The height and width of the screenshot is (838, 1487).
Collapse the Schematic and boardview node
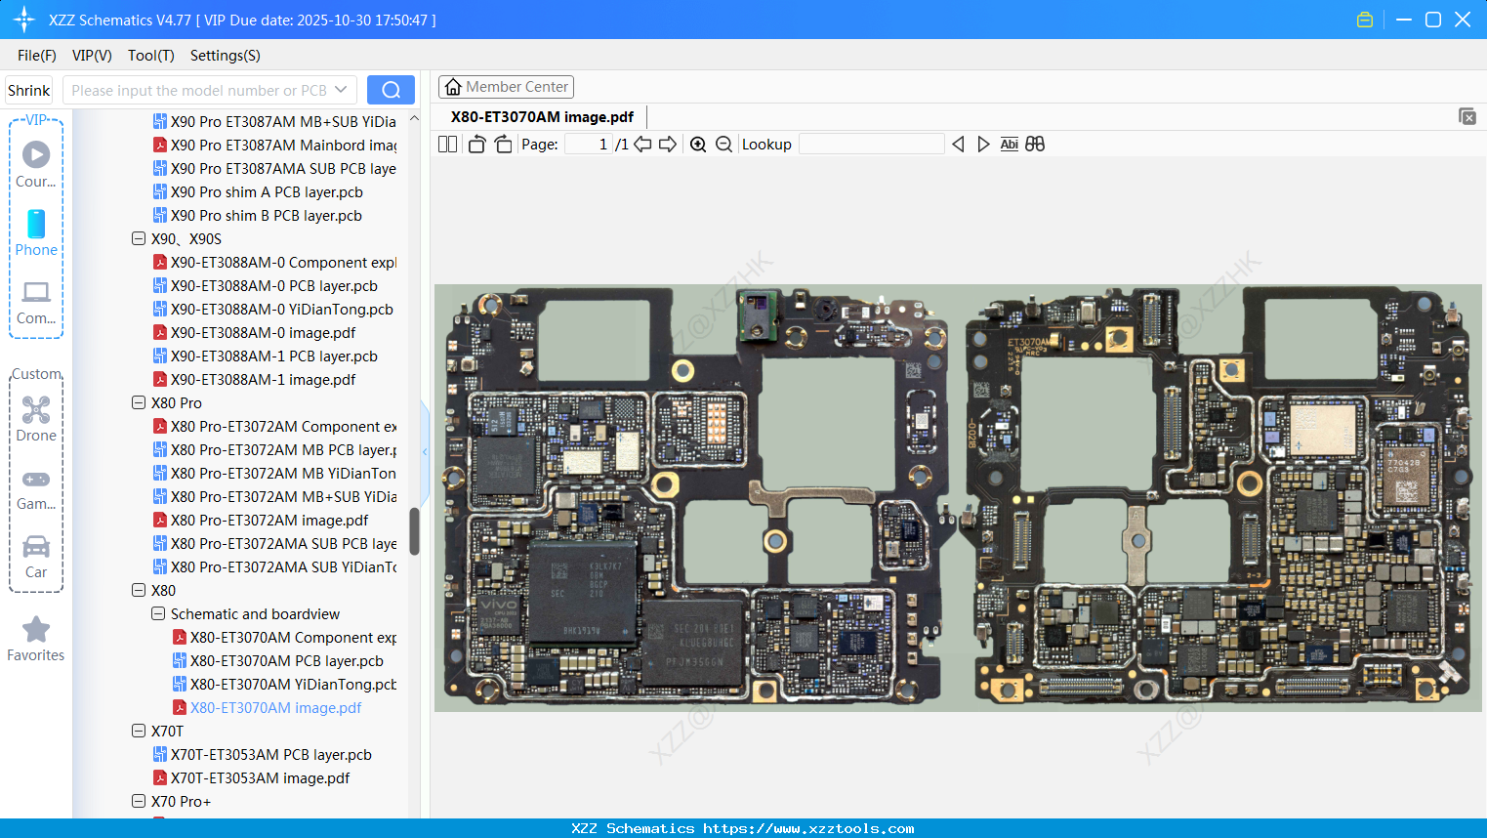coord(157,613)
